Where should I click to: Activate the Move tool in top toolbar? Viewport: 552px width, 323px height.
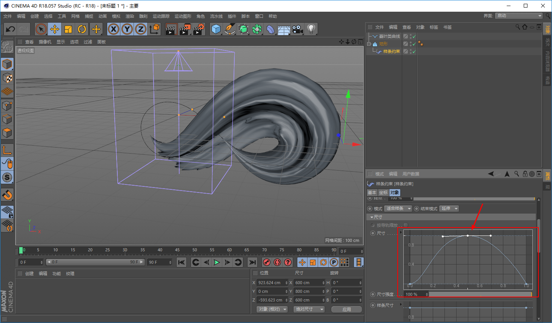point(55,29)
